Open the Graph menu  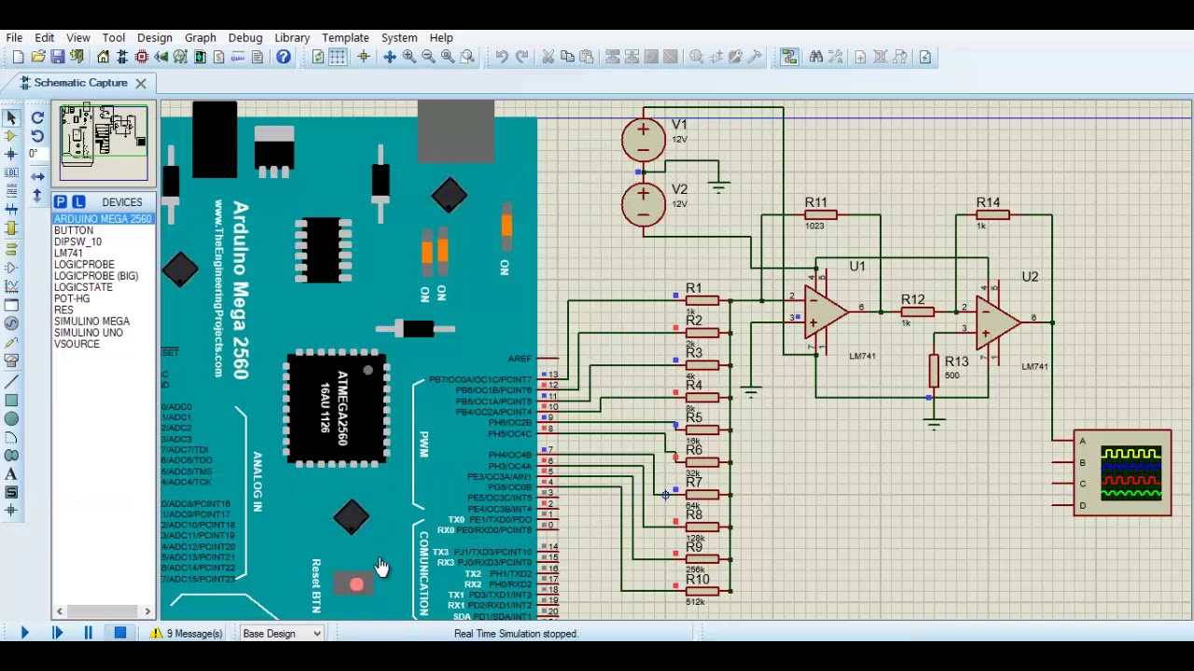(201, 38)
